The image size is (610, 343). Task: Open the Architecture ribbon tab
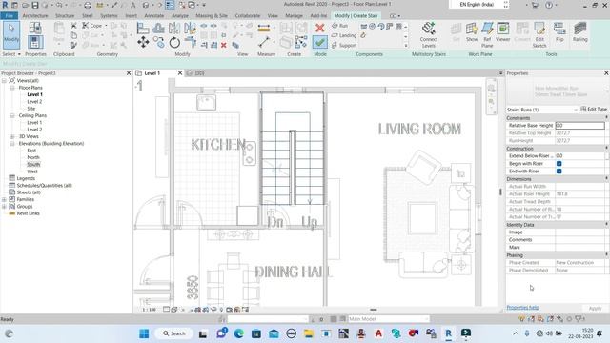[35, 15]
